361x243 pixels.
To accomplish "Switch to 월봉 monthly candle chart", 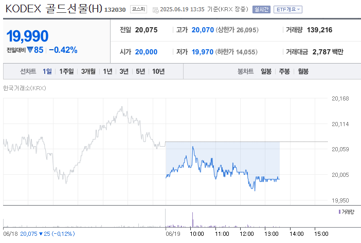I will [303, 71].
